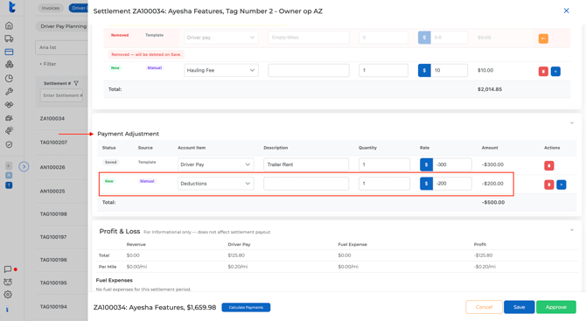The image size is (586, 321).
Task: Click the Calculate Payments button
Action: pos(246,307)
